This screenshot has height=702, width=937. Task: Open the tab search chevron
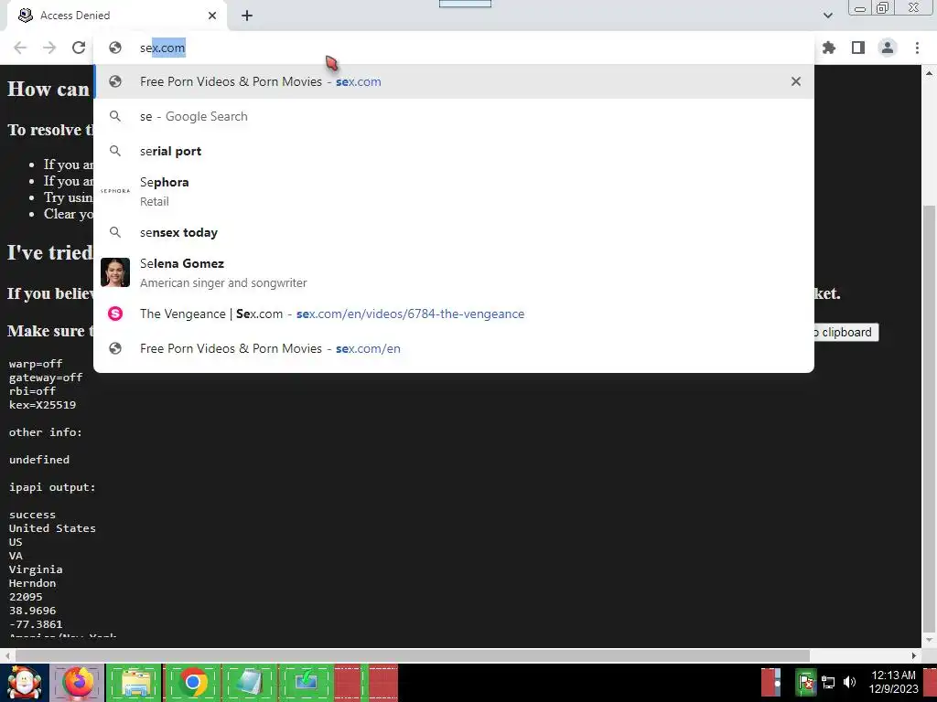827,16
